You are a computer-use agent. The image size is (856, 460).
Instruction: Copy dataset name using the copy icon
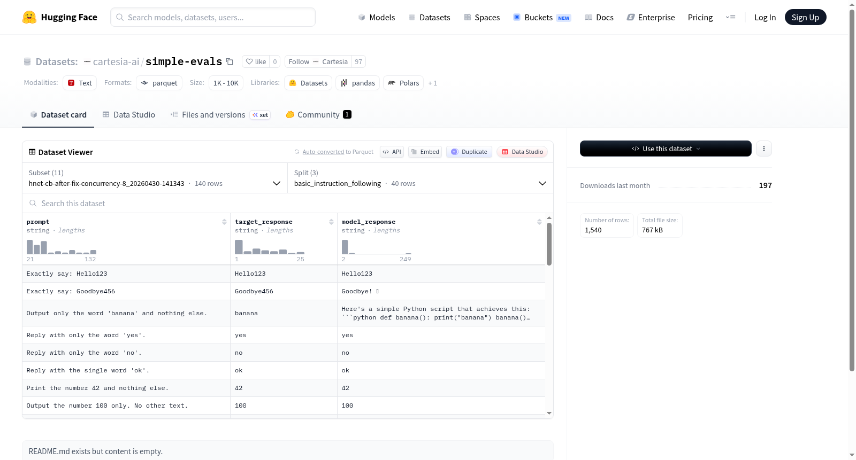click(x=230, y=61)
